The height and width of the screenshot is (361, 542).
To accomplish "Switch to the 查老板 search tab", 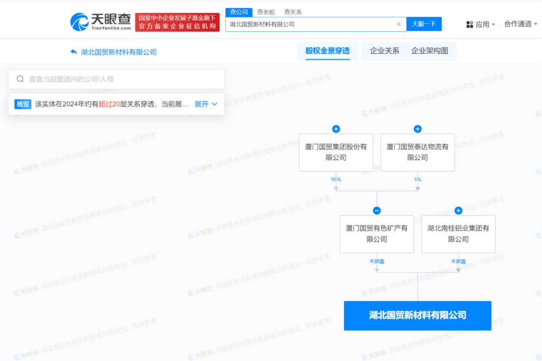I will (266, 12).
